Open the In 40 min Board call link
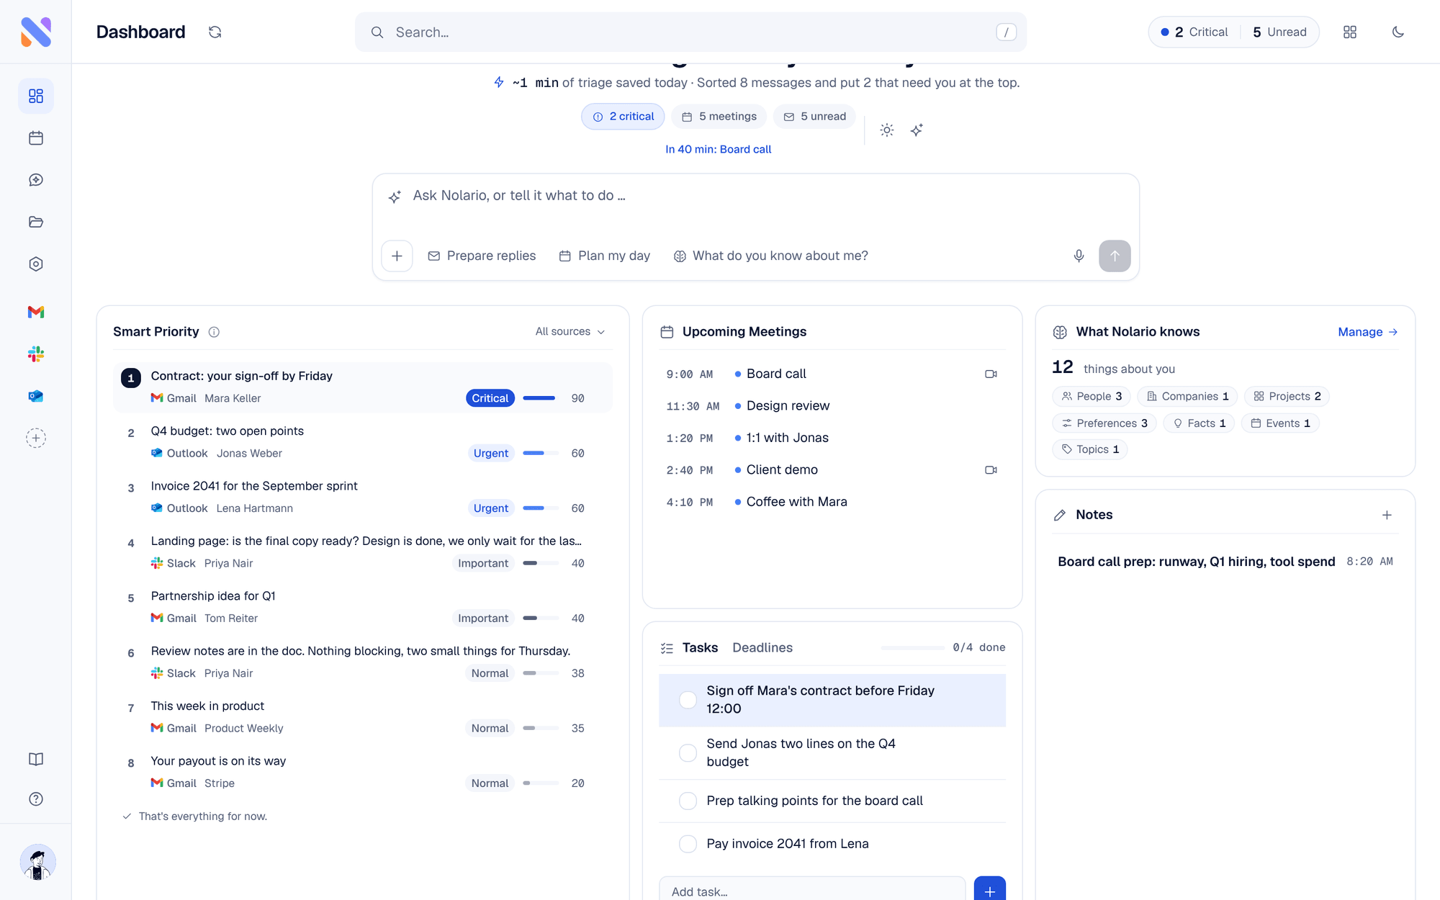The image size is (1440, 900). 718,149
